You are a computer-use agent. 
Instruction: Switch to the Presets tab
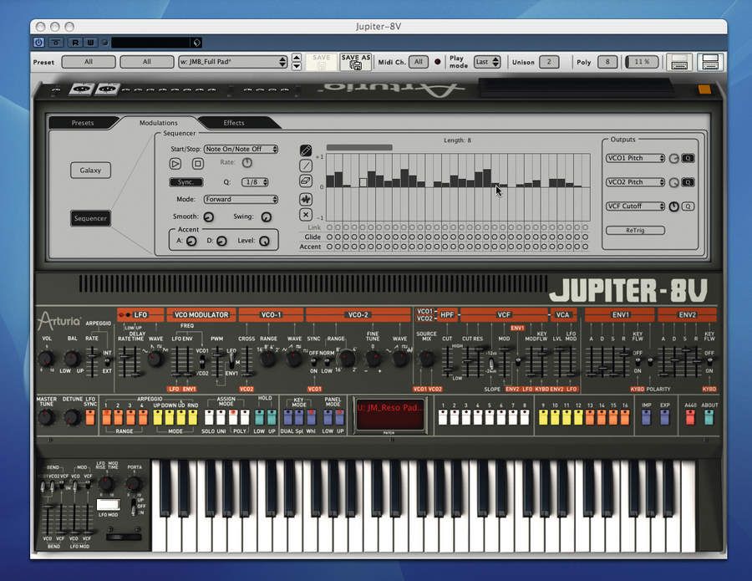pos(83,123)
